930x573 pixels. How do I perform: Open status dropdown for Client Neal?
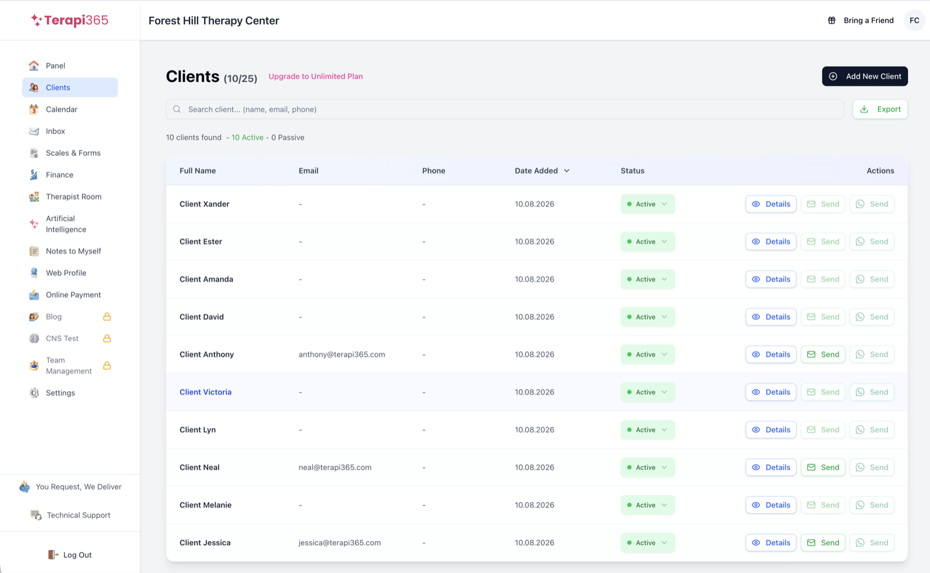[x=648, y=468]
